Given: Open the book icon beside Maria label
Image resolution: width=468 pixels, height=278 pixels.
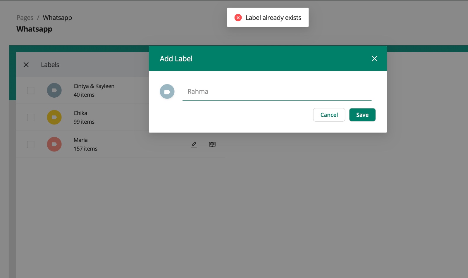Looking at the screenshot, I should (x=212, y=144).
